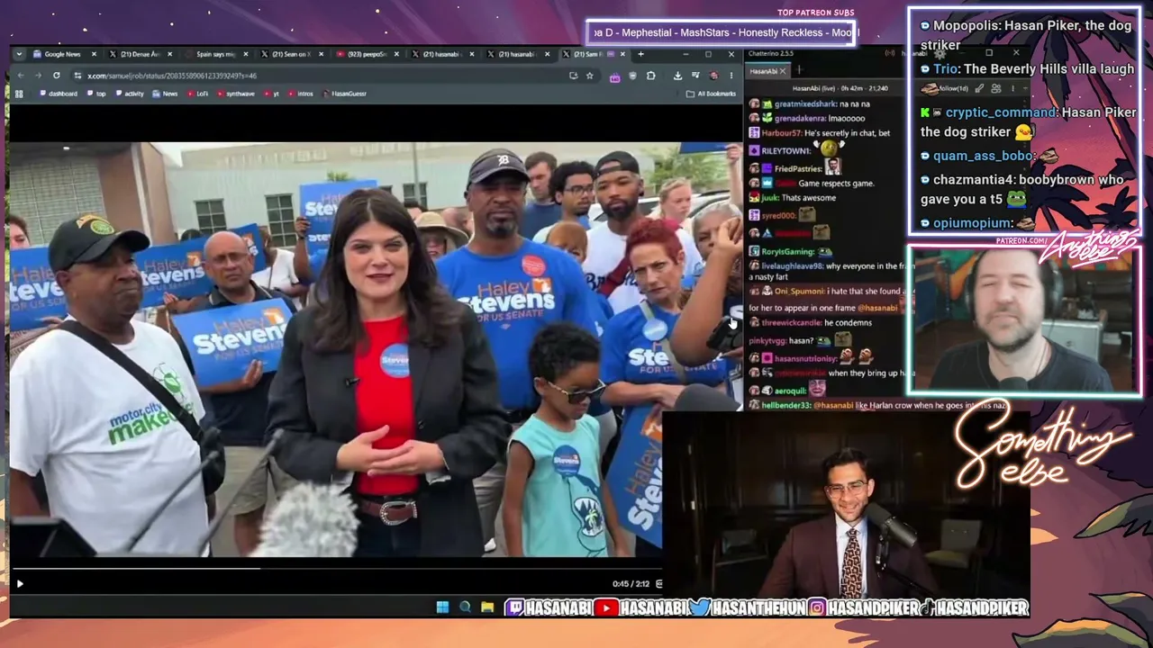Open a new browser tab
The width and height of the screenshot is (1153, 648).
[x=640, y=54]
